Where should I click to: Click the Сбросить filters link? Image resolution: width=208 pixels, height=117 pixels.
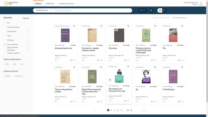pyautogui.click(x=26, y=18)
